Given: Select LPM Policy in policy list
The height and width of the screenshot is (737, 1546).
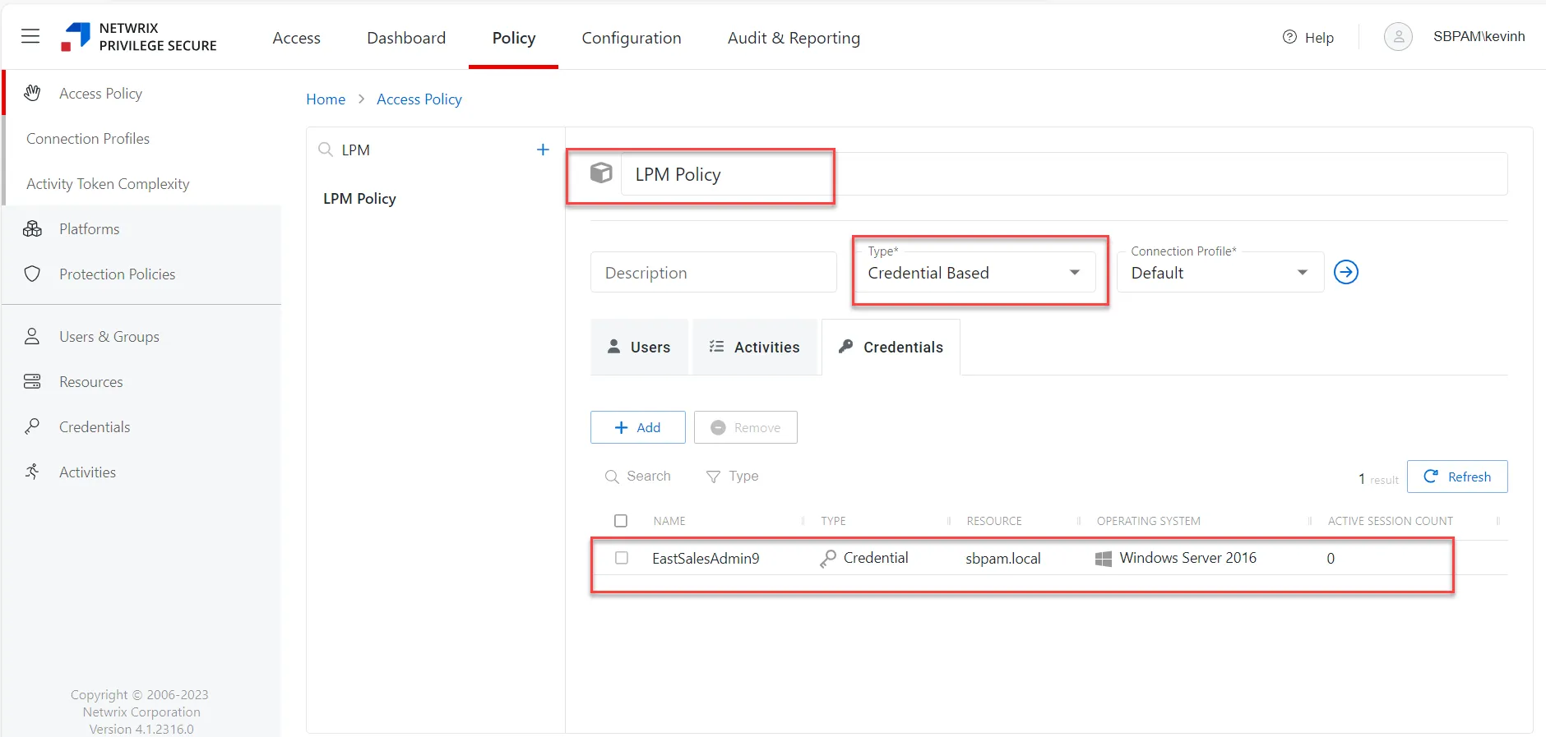Looking at the screenshot, I should pyautogui.click(x=359, y=199).
